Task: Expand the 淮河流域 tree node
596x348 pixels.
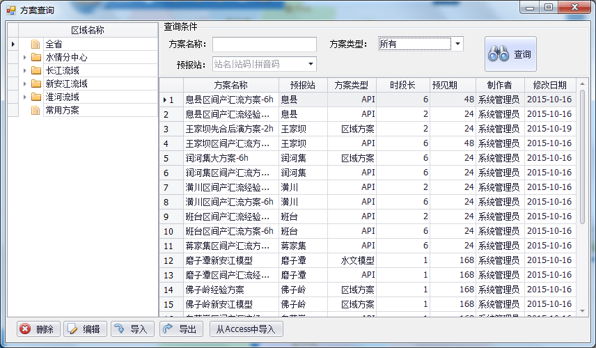Action: click(24, 97)
